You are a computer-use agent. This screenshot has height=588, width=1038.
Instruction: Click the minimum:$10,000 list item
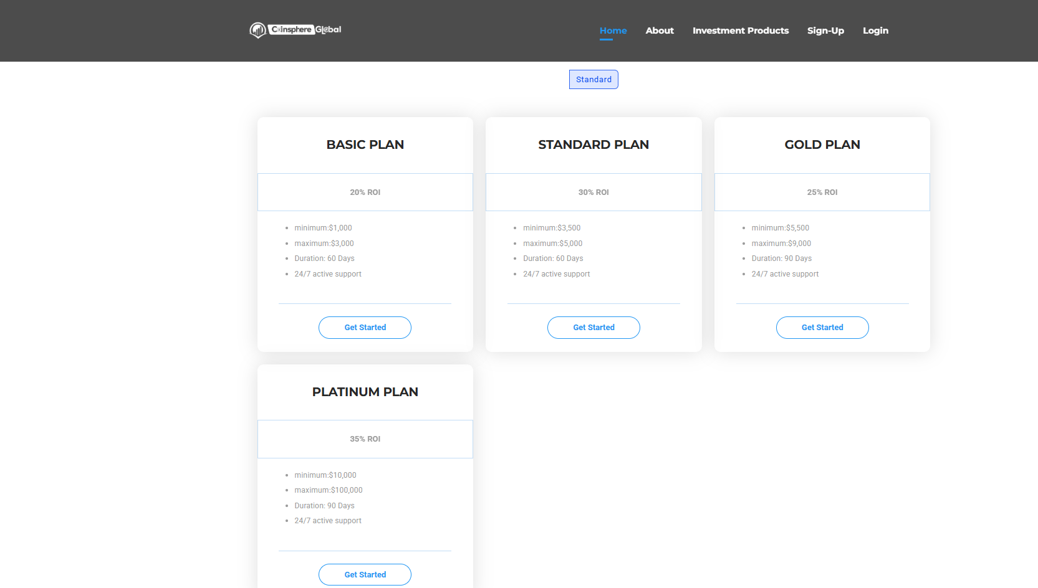point(325,475)
